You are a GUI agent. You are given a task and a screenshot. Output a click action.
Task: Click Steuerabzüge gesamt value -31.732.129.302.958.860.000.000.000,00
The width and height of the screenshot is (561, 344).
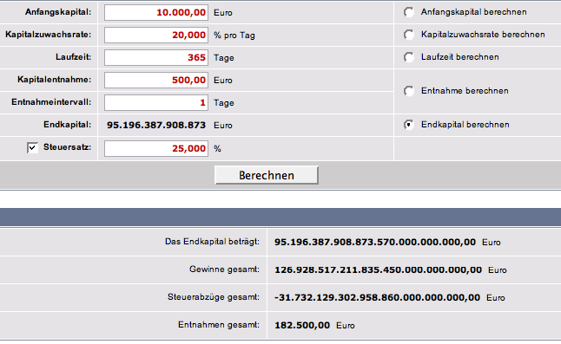click(377, 297)
